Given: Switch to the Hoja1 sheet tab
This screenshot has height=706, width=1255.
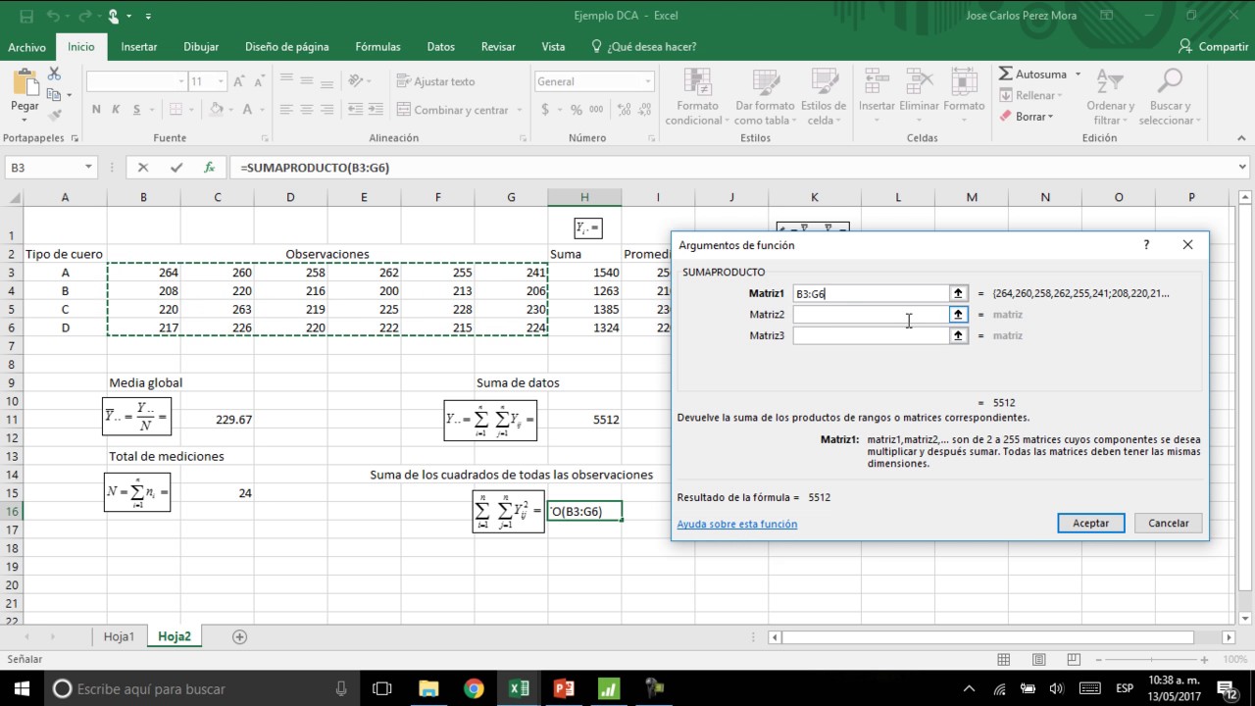Looking at the screenshot, I should click(x=119, y=636).
